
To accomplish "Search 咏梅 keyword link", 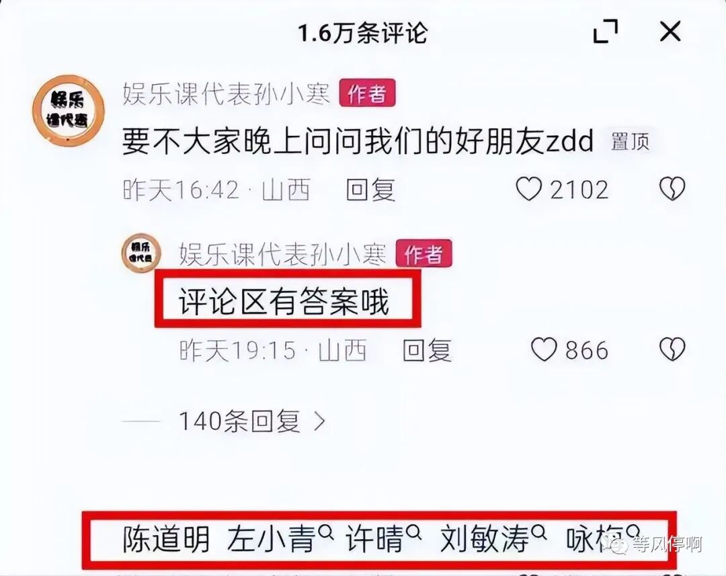I will pos(603,538).
